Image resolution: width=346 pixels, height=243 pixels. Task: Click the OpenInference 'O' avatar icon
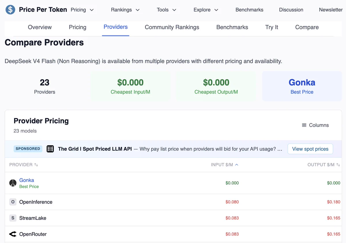(13, 202)
